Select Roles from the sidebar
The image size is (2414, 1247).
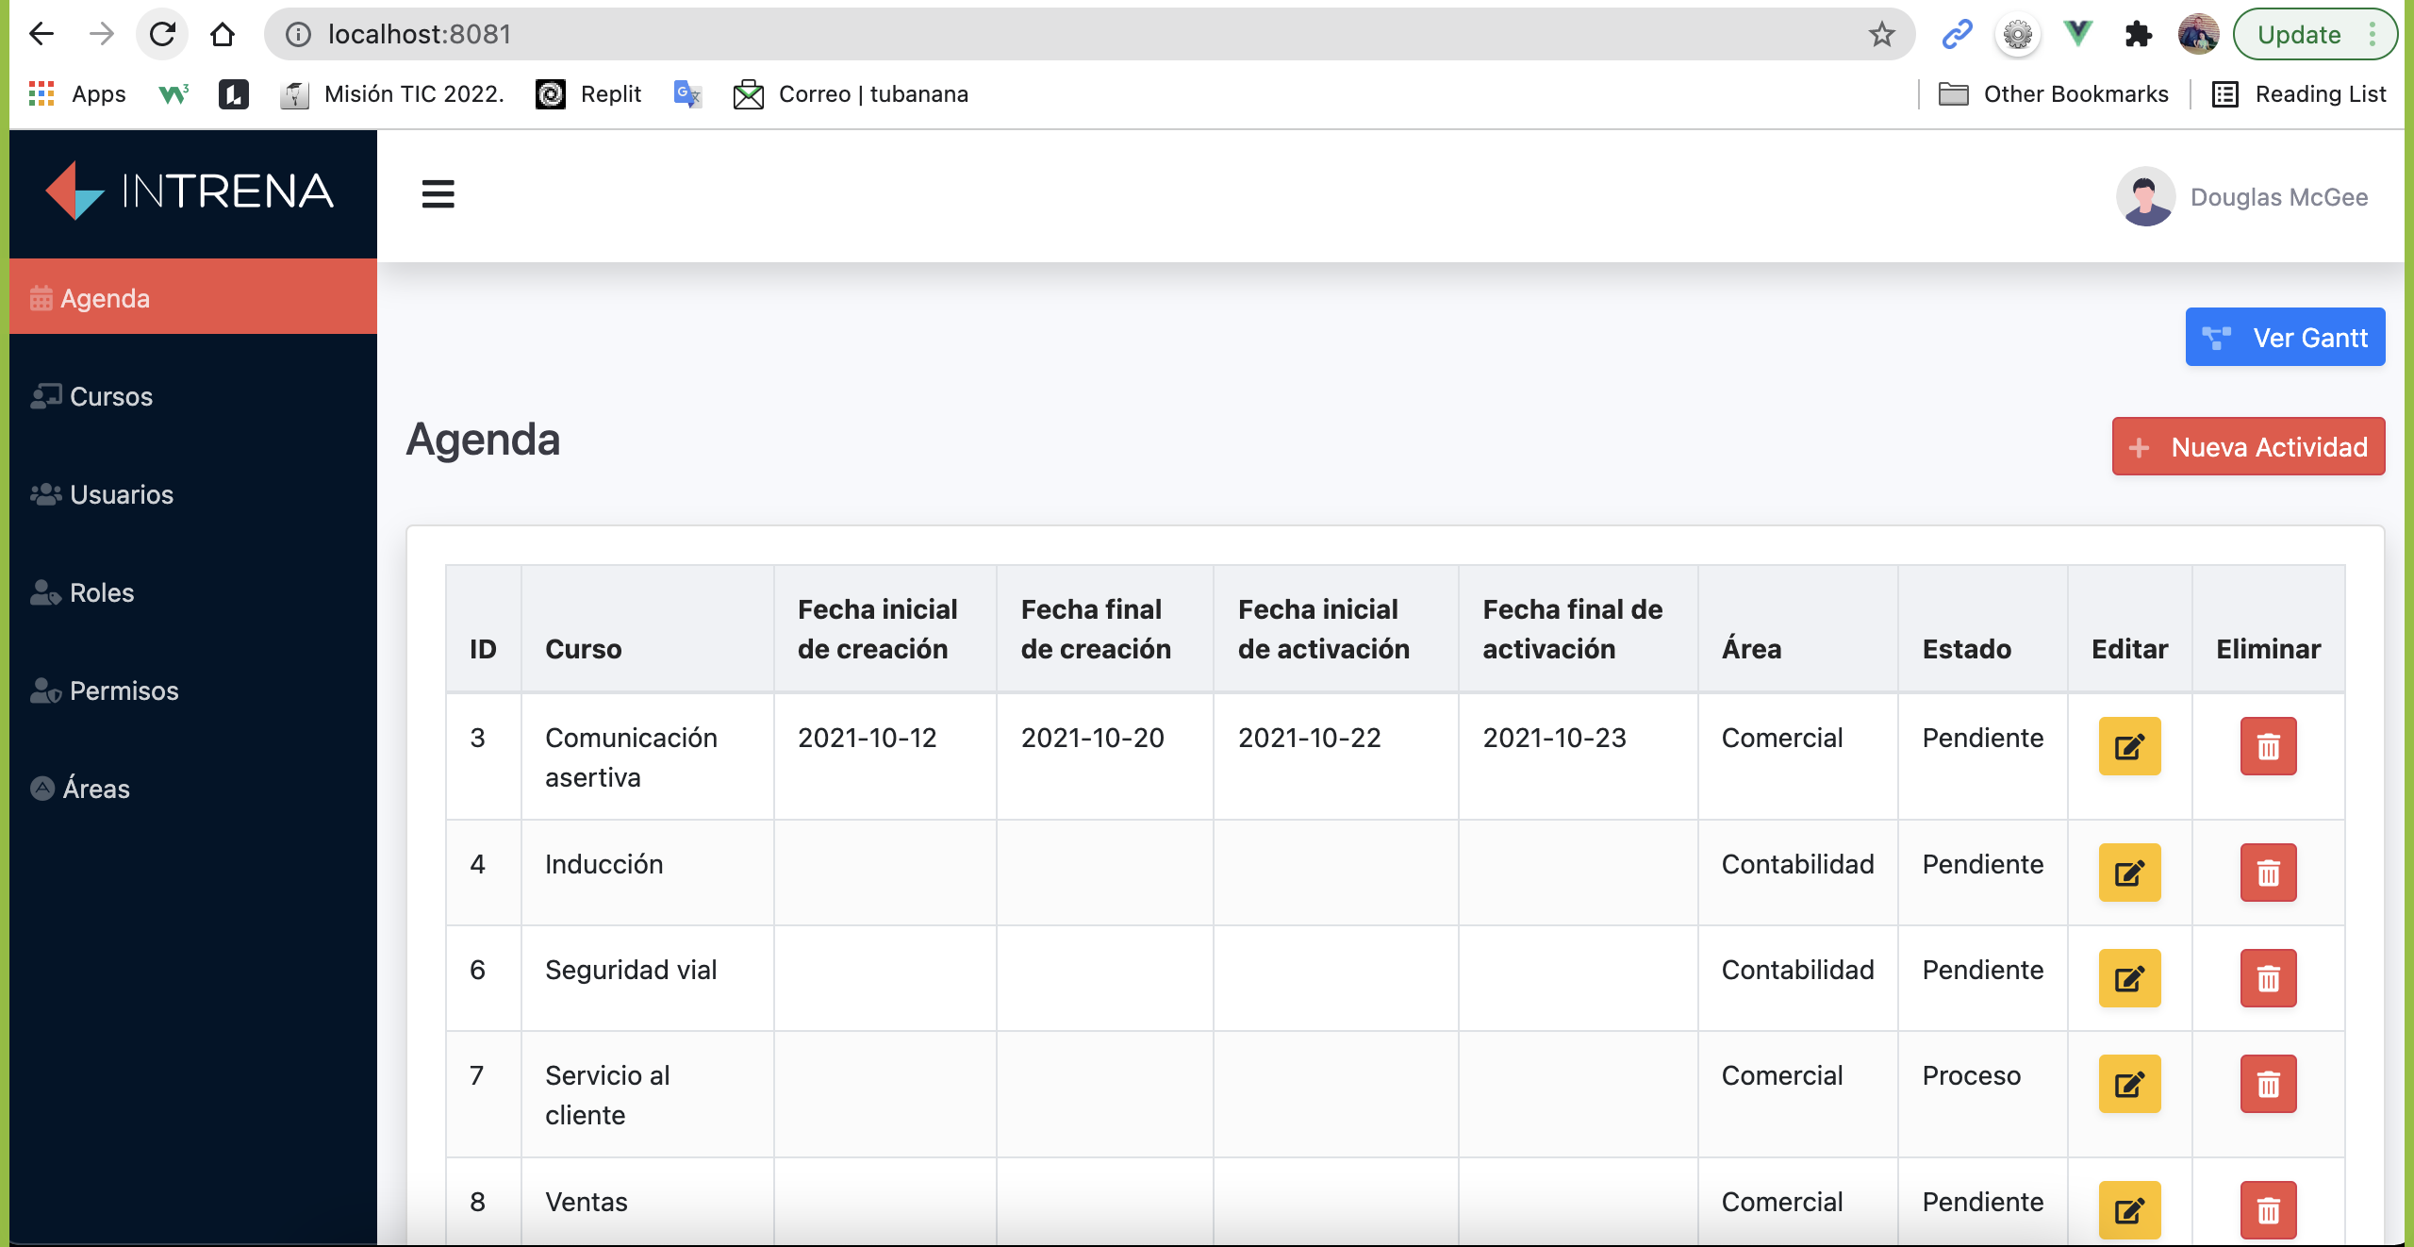101,592
